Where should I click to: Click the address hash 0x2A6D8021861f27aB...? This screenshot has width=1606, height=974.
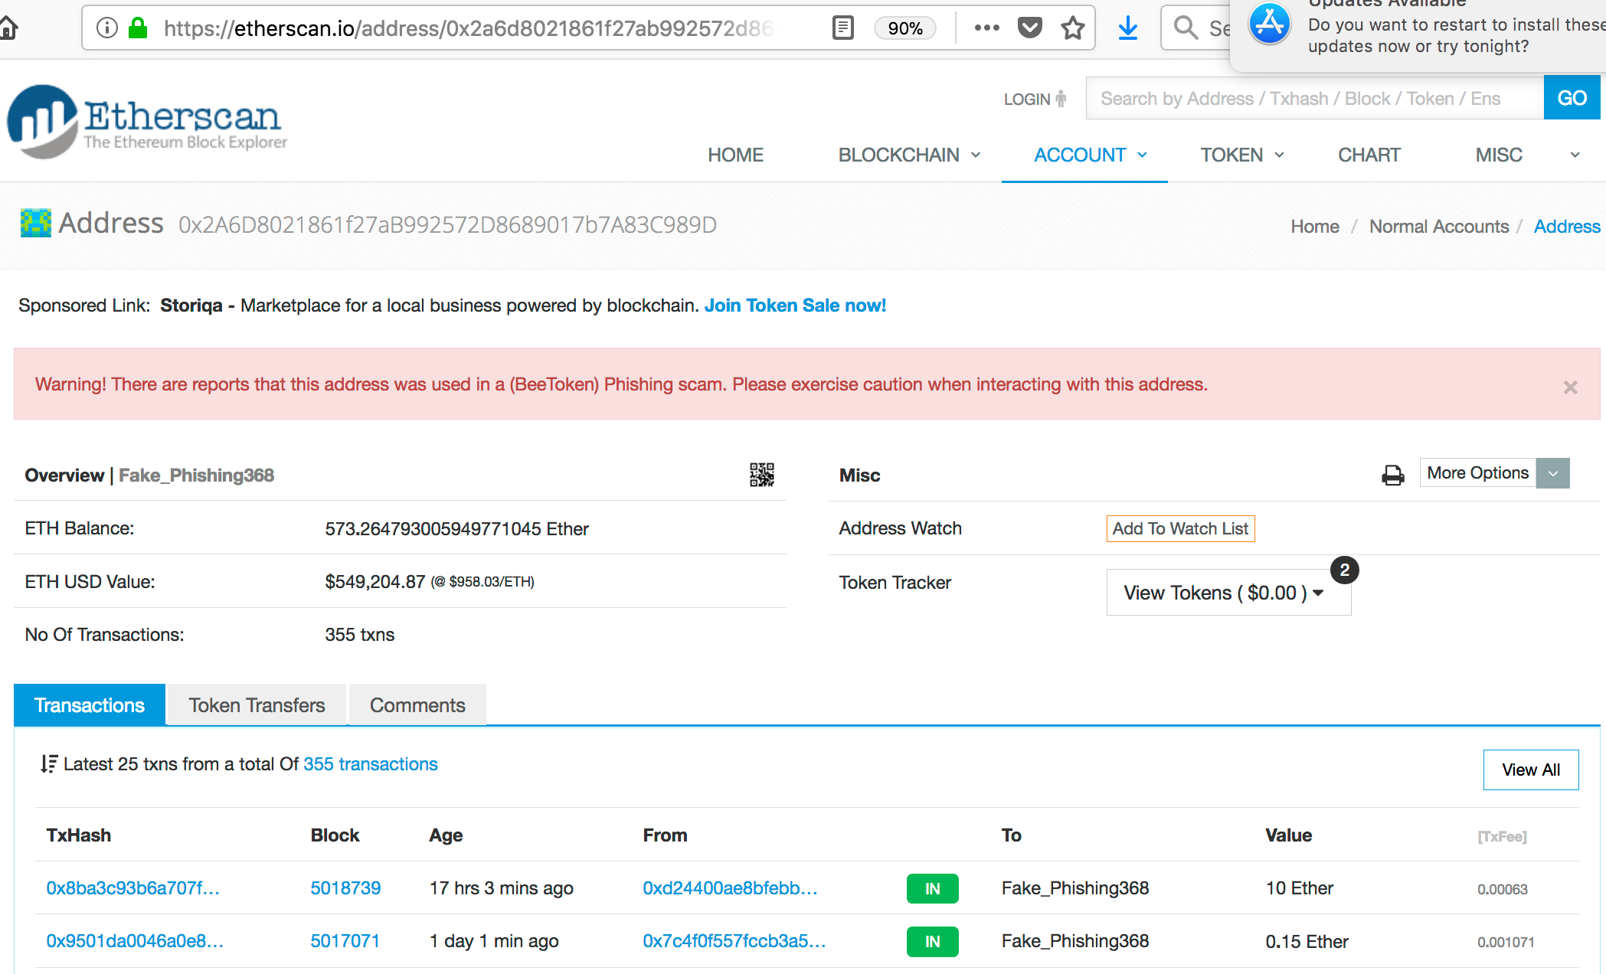click(447, 224)
